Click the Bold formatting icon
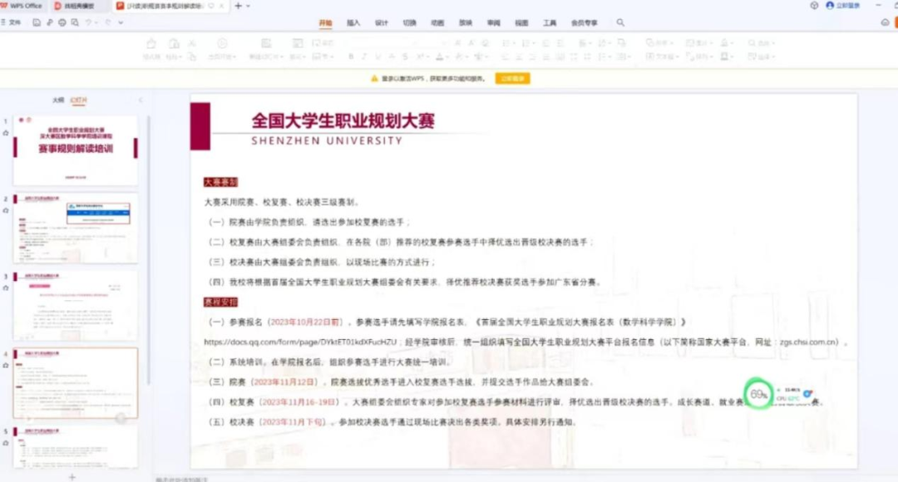 pyautogui.click(x=351, y=57)
